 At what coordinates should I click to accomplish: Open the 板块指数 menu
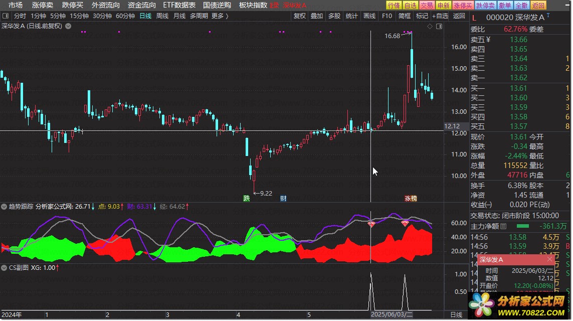(x=253, y=5)
